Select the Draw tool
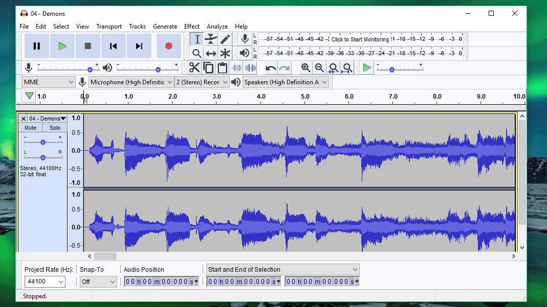Viewport: 547px width, 307px height. (x=226, y=39)
